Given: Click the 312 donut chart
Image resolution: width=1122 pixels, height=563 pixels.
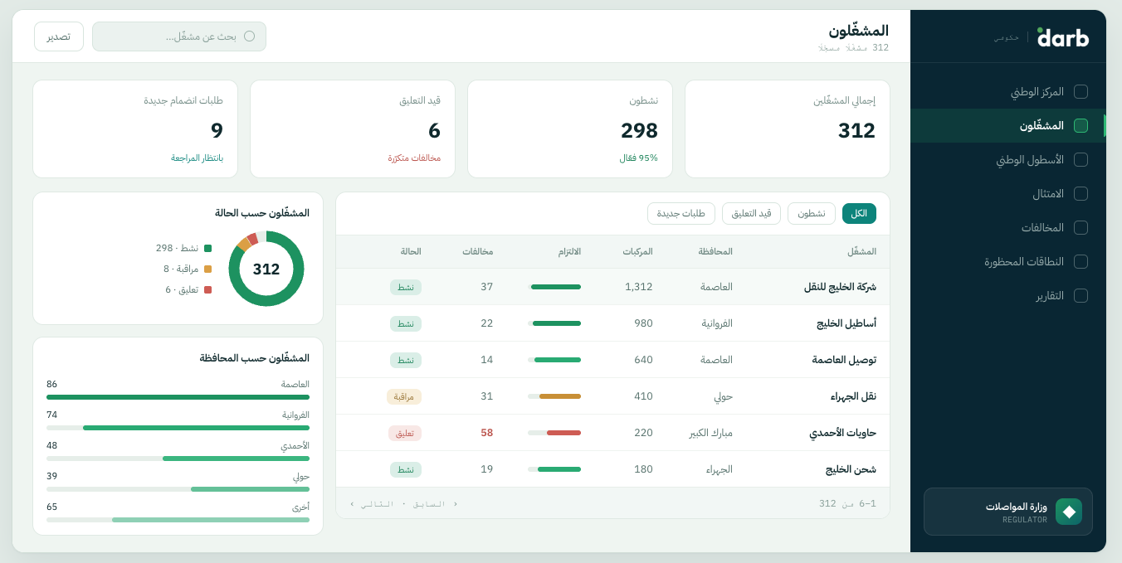Looking at the screenshot, I should (266, 269).
